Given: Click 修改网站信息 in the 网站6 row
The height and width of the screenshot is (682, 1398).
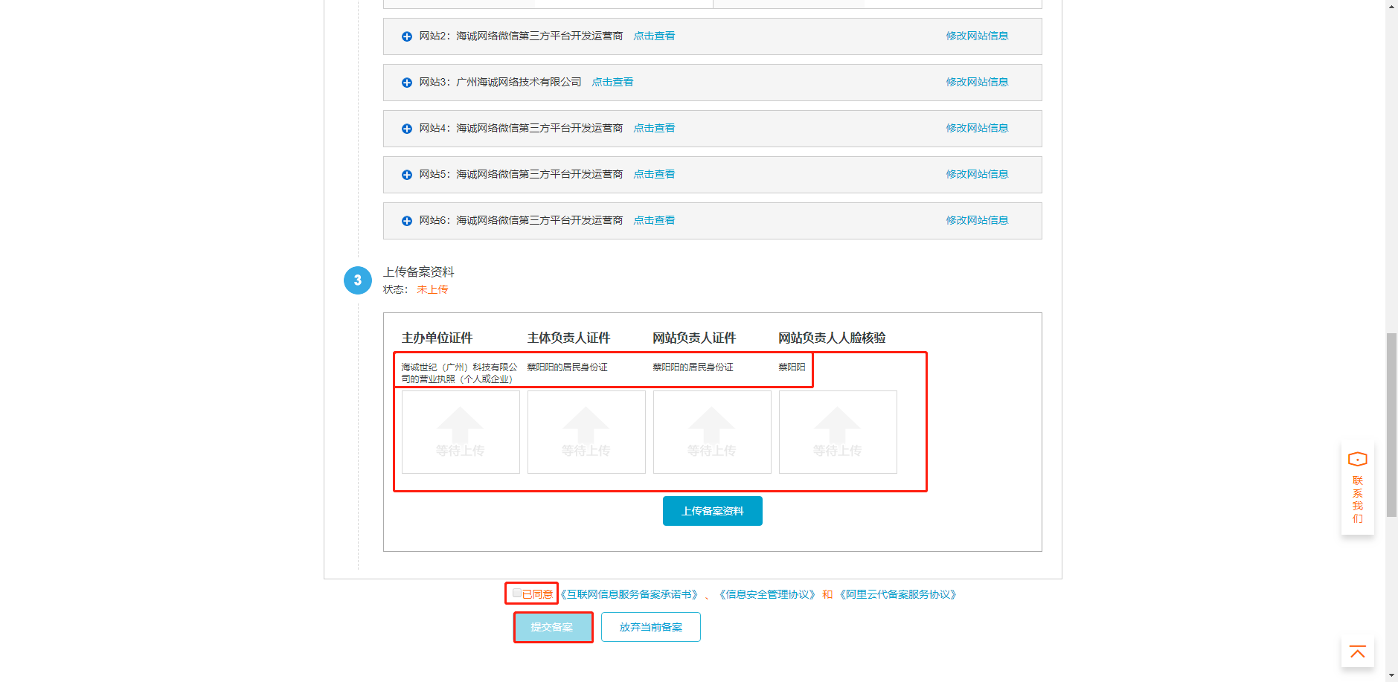Looking at the screenshot, I should tap(977, 220).
